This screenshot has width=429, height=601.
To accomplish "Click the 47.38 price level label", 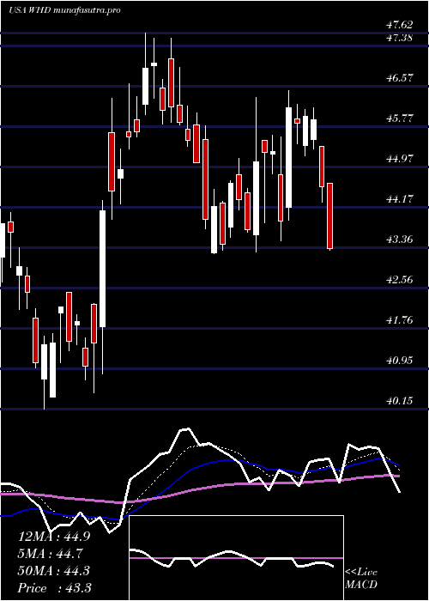I will point(400,38).
